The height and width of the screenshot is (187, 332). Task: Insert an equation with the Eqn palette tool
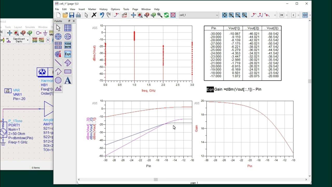click(x=68, y=54)
